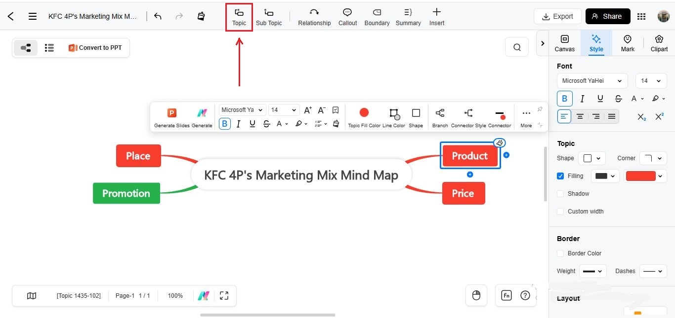675x318 pixels.
Task: Open the canvas search button
Action: (517, 47)
